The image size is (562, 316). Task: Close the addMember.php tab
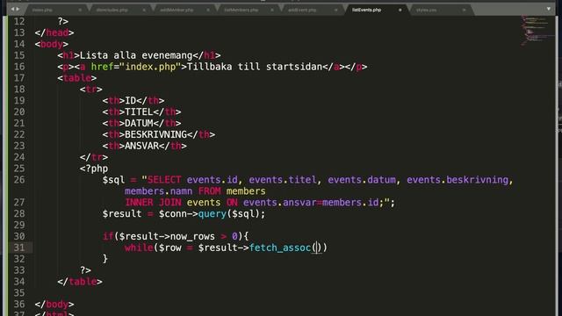coord(208,10)
